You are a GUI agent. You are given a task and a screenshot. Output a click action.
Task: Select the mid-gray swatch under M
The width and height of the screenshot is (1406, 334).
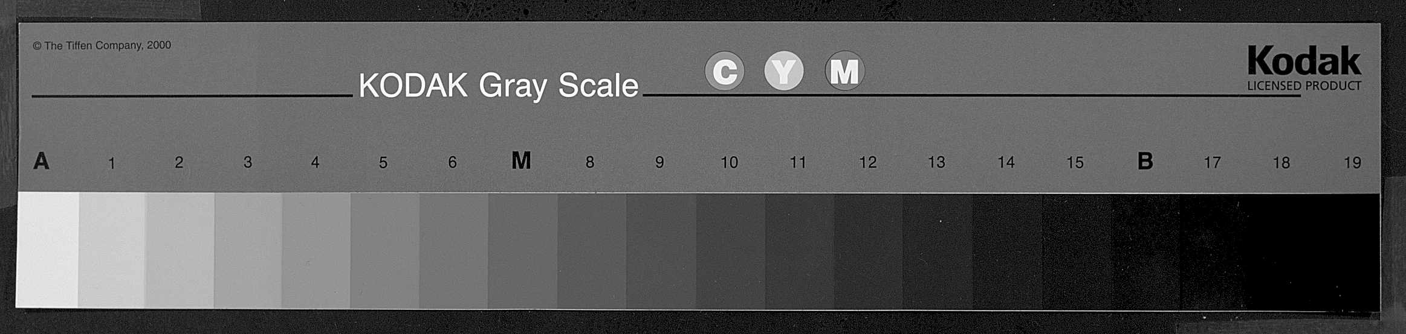(522, 250)
